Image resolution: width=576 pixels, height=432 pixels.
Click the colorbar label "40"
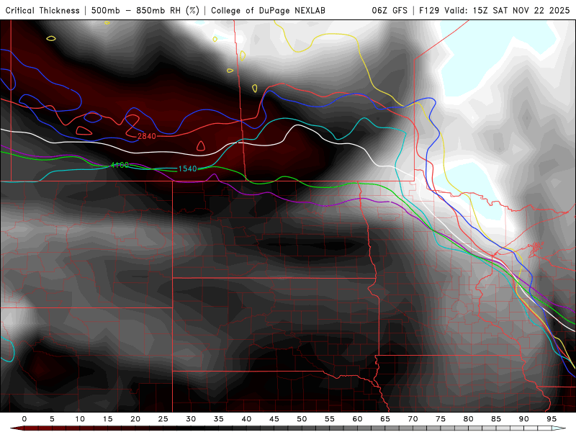pyautogui.click(x=246, y=419)
